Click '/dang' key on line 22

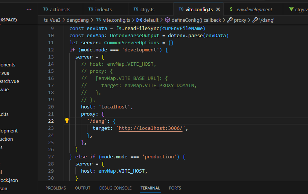coord(97,121)
